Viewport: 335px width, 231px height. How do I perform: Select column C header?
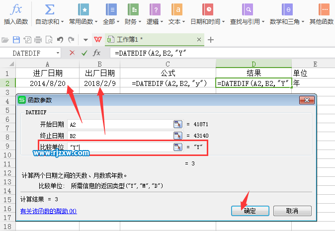[168, 64]
